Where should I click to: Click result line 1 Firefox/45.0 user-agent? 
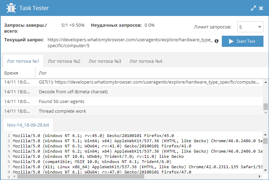[93, 136]
